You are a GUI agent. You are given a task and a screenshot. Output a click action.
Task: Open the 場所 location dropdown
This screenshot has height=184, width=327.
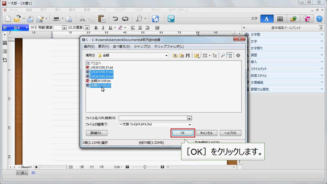tap(166, 55)
